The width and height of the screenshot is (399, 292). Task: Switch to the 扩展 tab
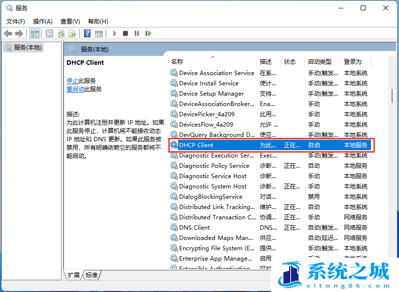click(x=74, y=275)
